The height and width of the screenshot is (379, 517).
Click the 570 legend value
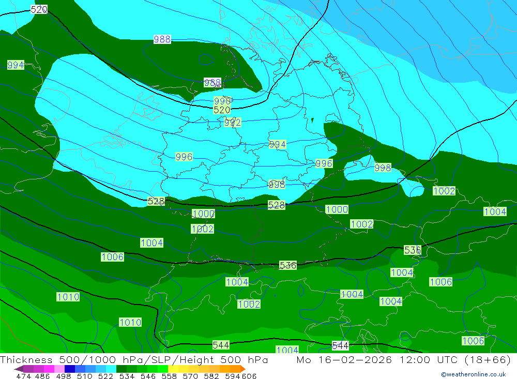pyautogui.click(x=190, y=376)
